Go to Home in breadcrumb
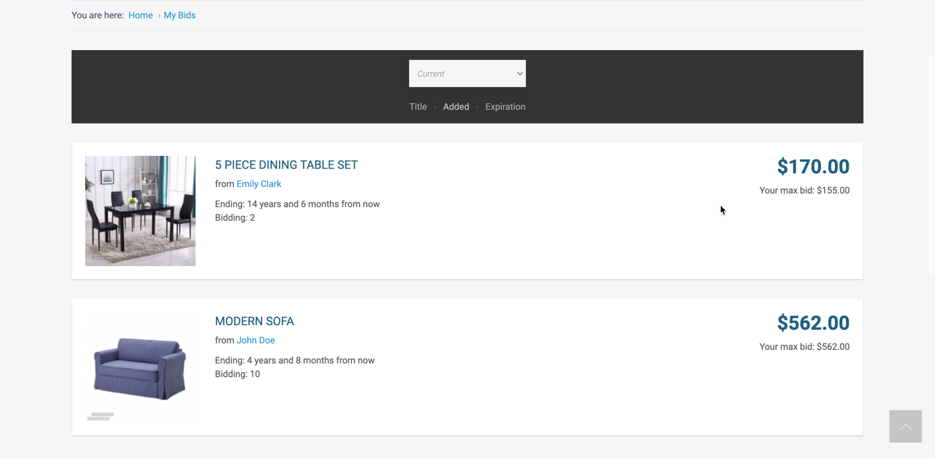 pyautogui.click(x=141, y=15)
